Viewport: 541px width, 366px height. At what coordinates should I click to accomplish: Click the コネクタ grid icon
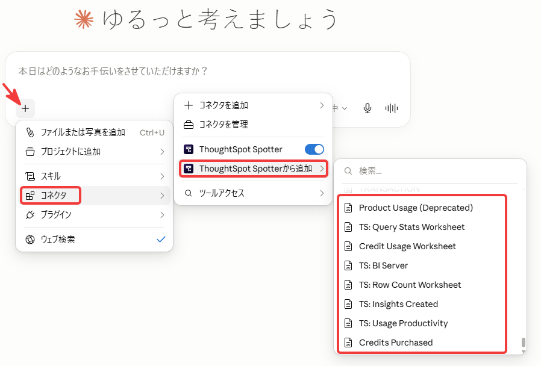30,196
